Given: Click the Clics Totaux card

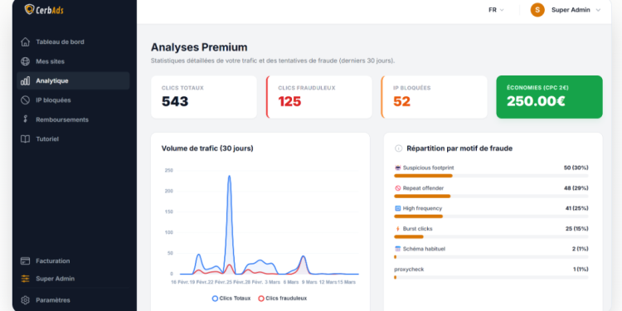Looking at the screenshot, I should coord(204,97).
